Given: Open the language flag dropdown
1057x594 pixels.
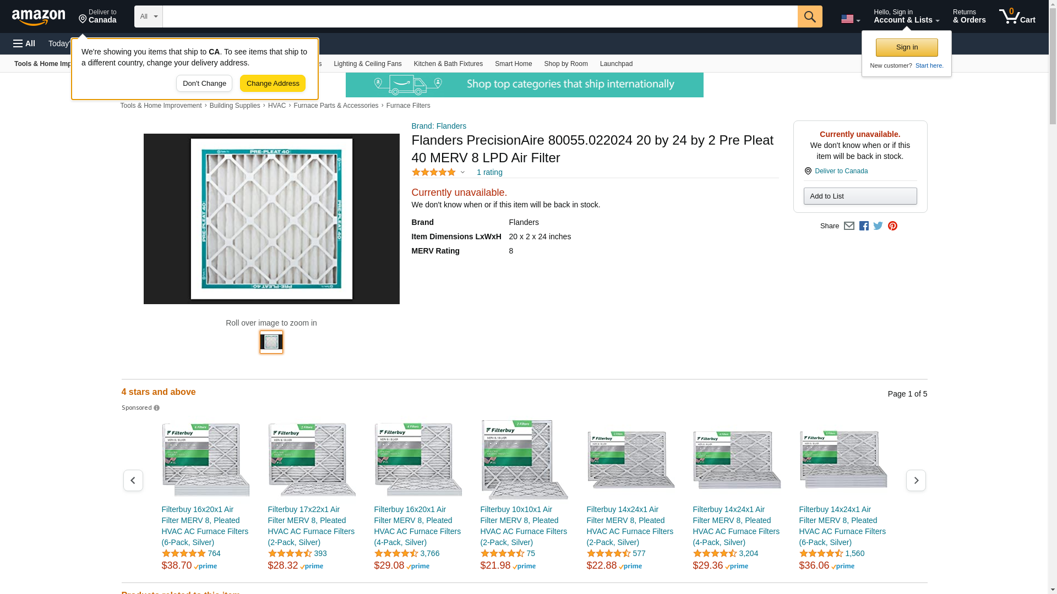Looking at the screenshot, I should click(x=850, y=19).
